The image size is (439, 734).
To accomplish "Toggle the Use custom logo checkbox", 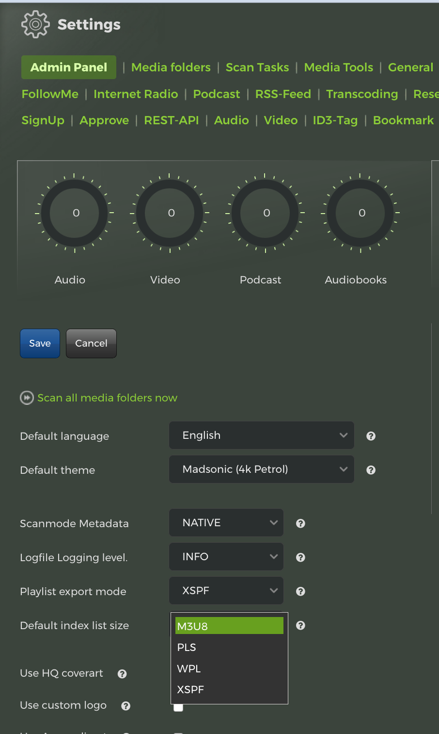I will [x=178, y=708].
